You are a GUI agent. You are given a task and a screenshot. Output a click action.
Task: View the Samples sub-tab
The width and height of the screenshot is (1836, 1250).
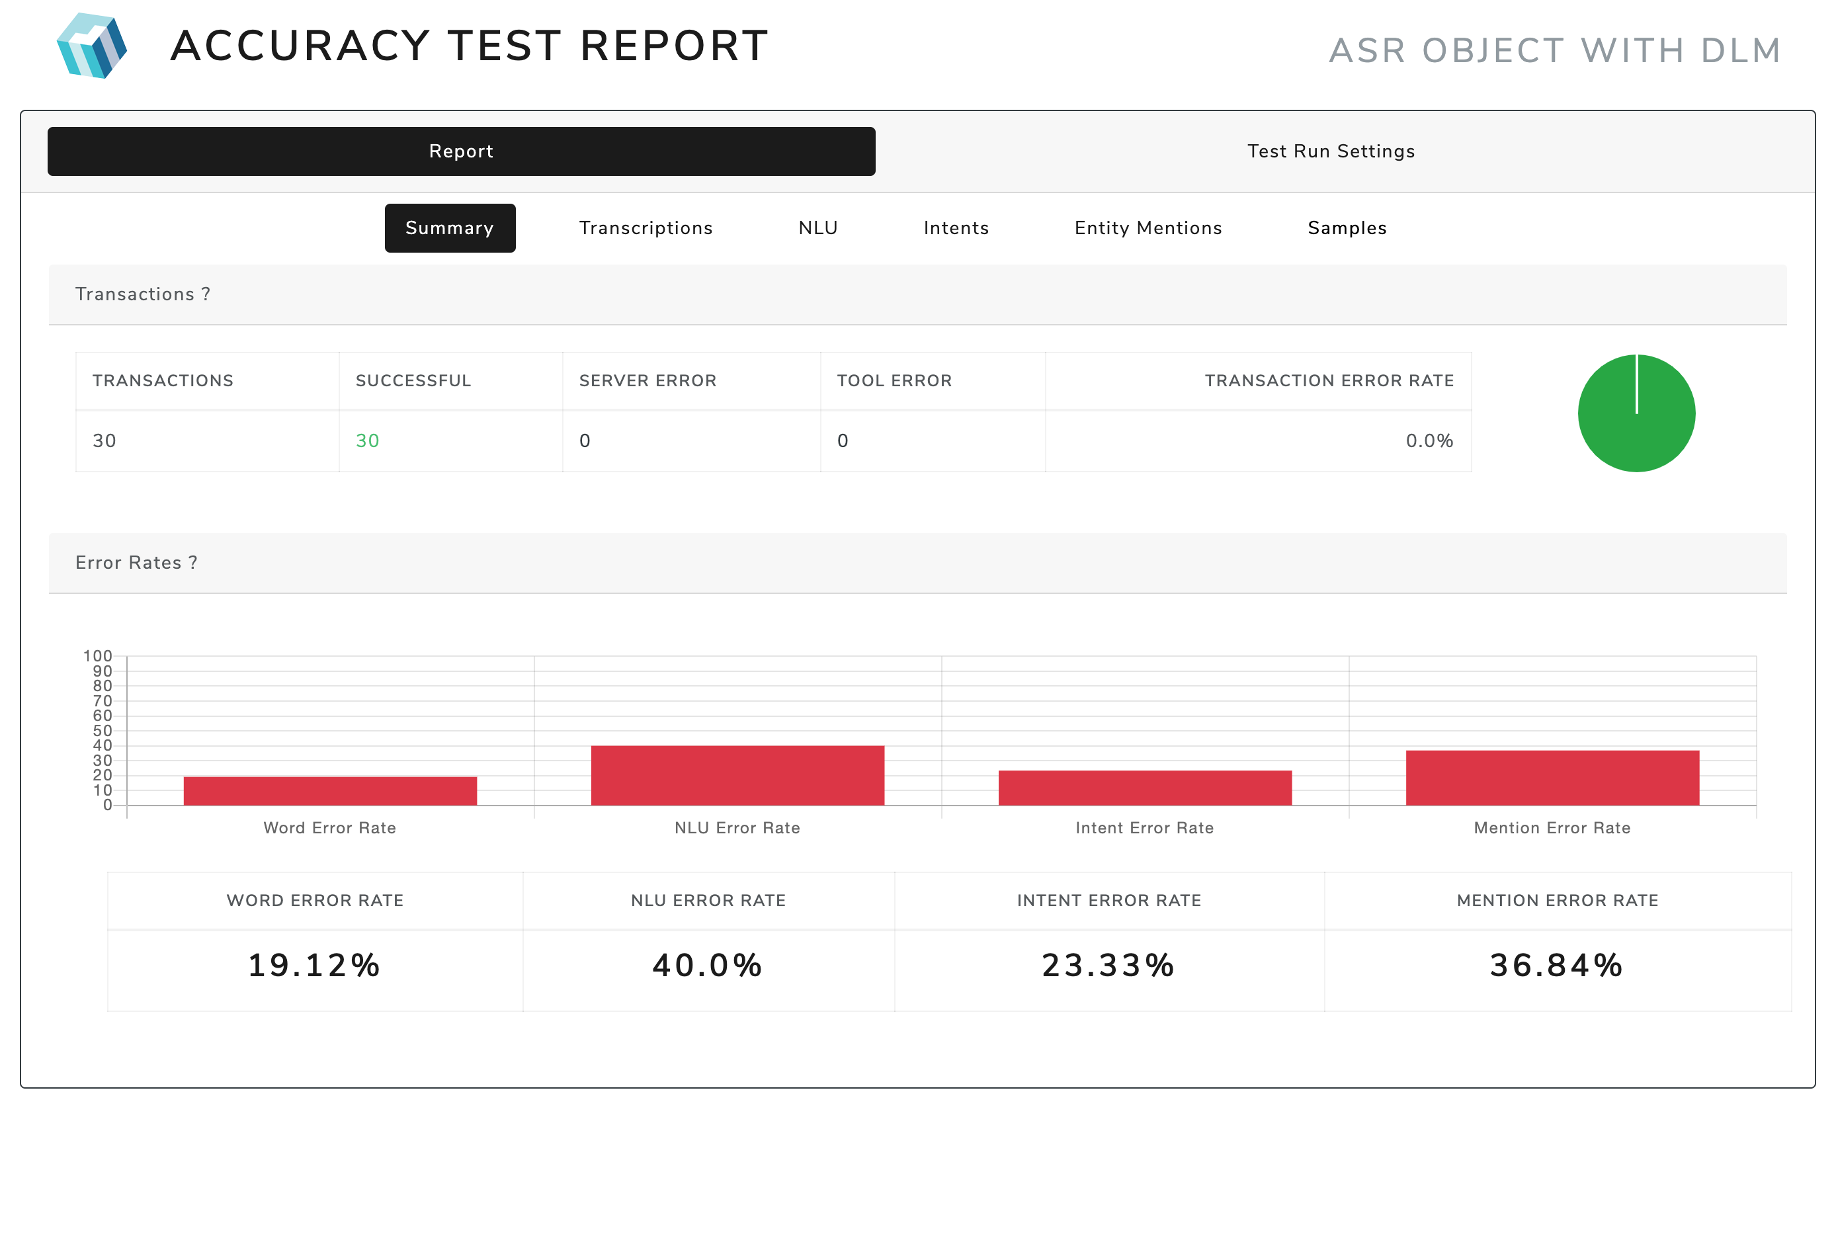(x=1347, y=228)
